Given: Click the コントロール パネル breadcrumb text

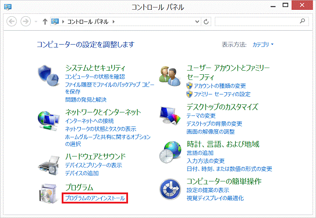Looking at the screenshot, I should pyautogui.click(x=88, y=21).
